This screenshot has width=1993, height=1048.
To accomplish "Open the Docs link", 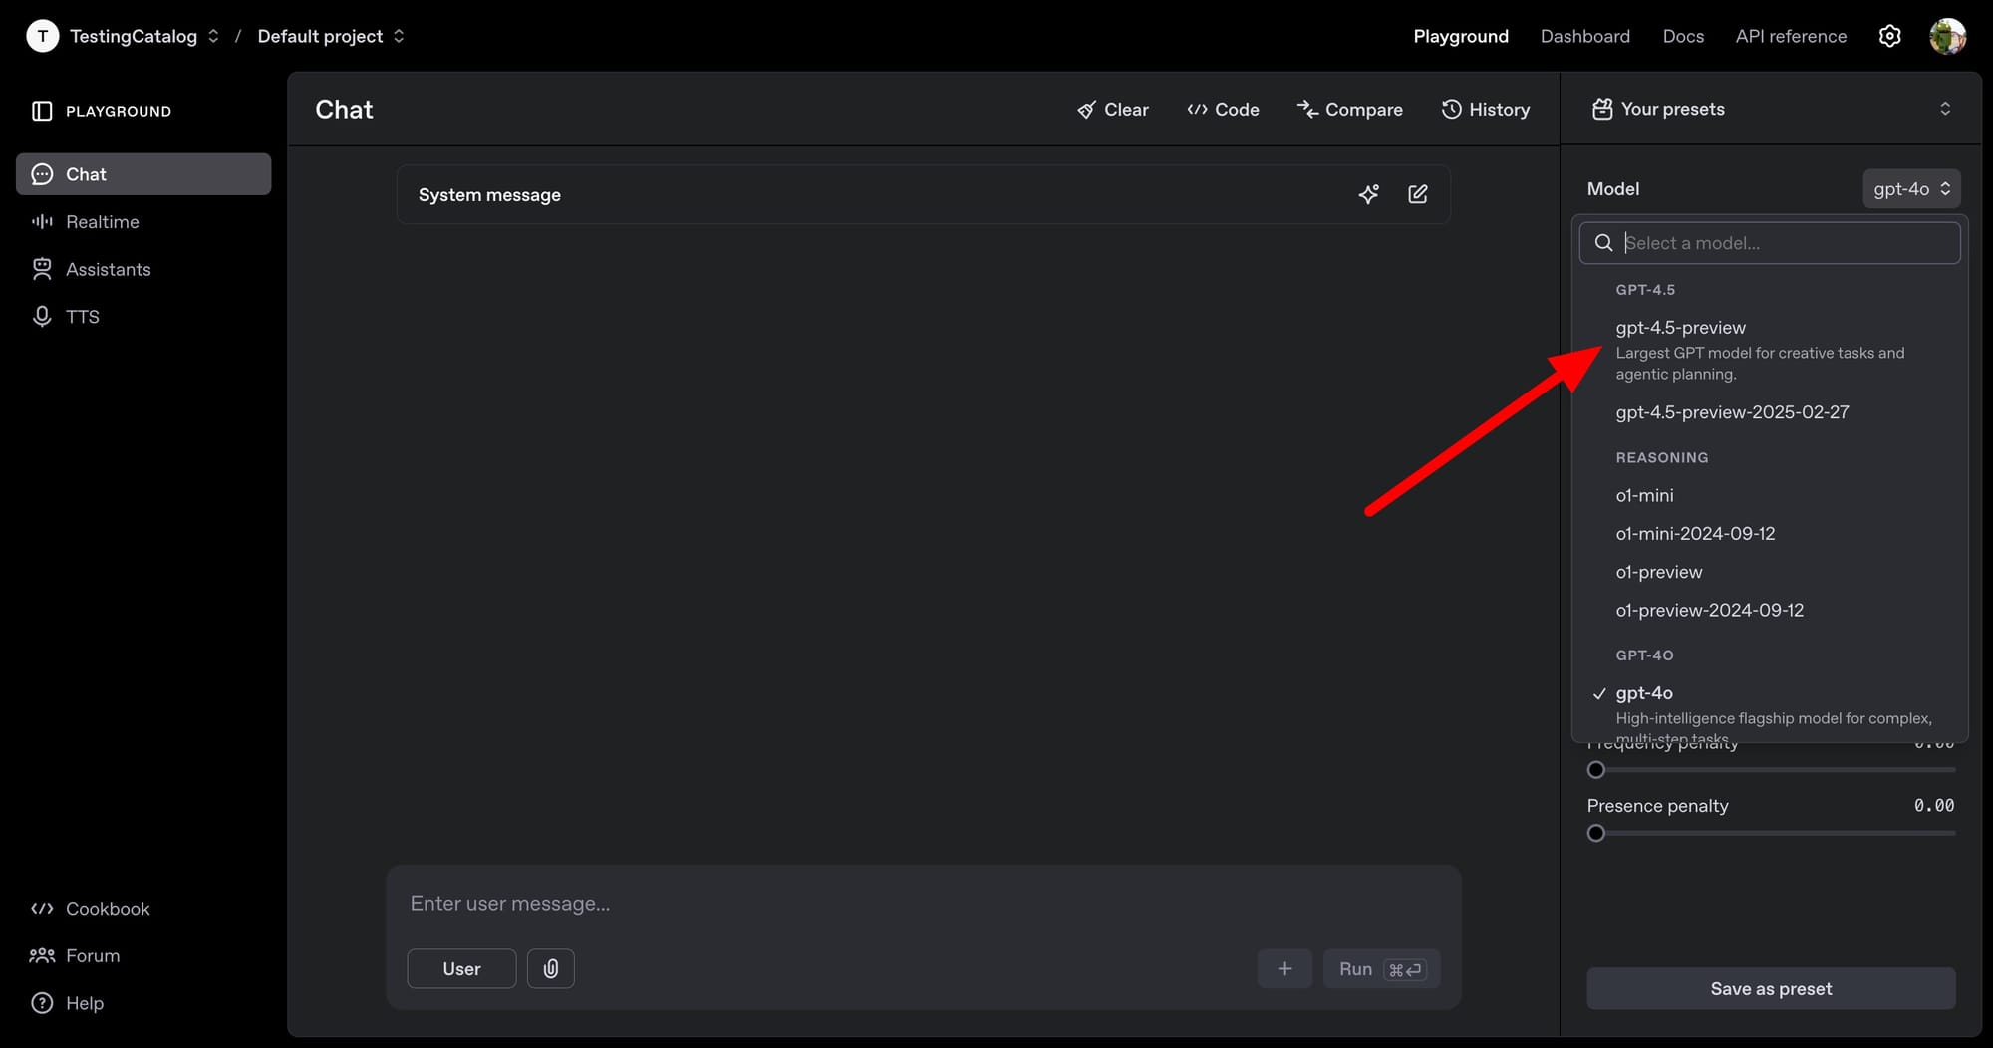I will click(1683, 36).
